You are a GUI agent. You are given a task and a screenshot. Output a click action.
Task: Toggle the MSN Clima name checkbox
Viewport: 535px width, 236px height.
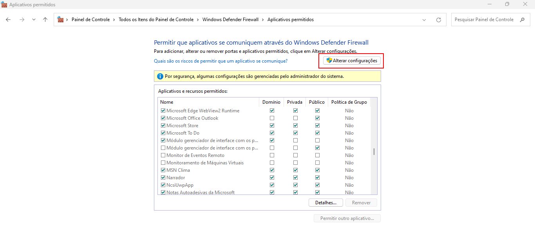coord(163,170)
